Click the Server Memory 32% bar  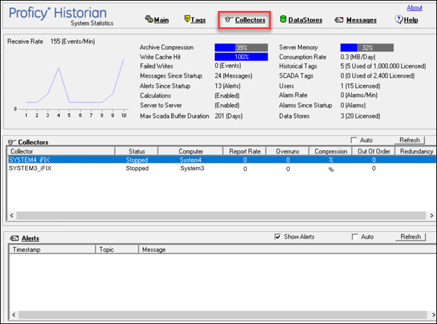[x=367, y=48]
